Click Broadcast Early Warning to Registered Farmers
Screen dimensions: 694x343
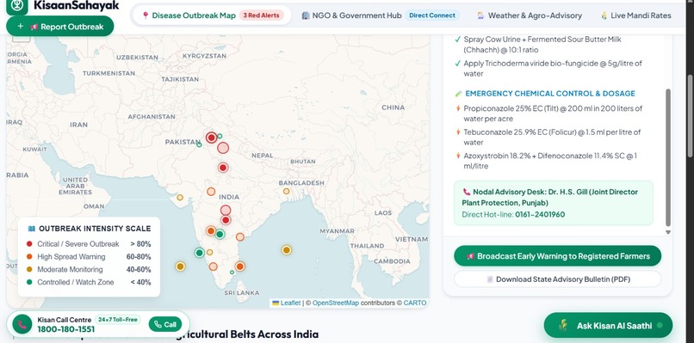(x=558, y=256)
